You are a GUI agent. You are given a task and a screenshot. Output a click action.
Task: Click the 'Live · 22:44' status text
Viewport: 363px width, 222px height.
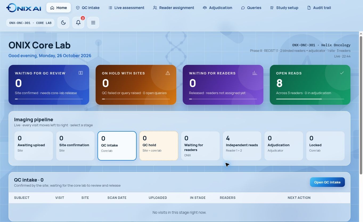342,56
